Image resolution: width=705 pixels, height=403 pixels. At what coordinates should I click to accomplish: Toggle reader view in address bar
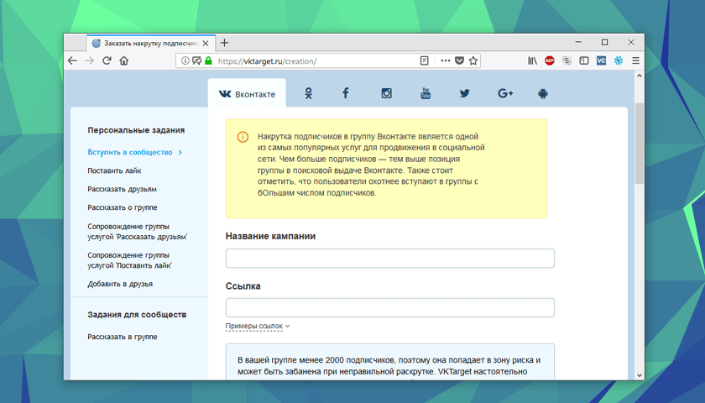[424, 60]
